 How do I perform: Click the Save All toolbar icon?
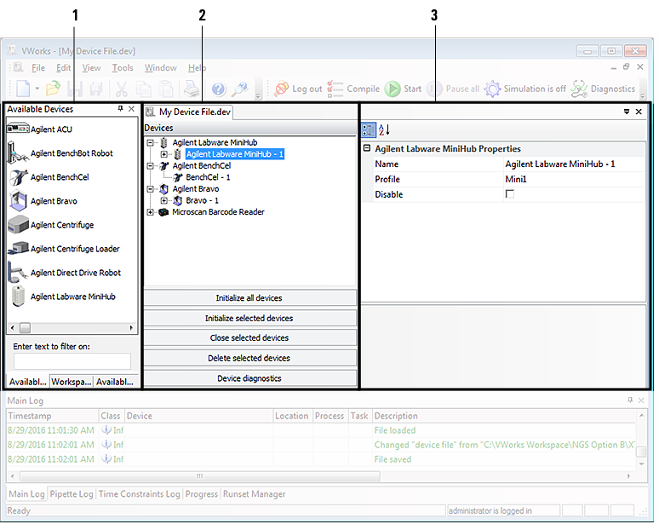pos(96,89)
